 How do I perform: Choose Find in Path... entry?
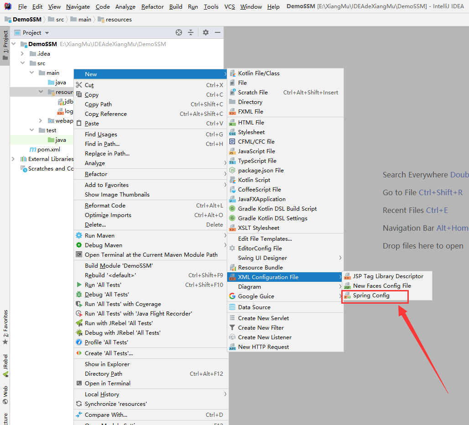150,144
